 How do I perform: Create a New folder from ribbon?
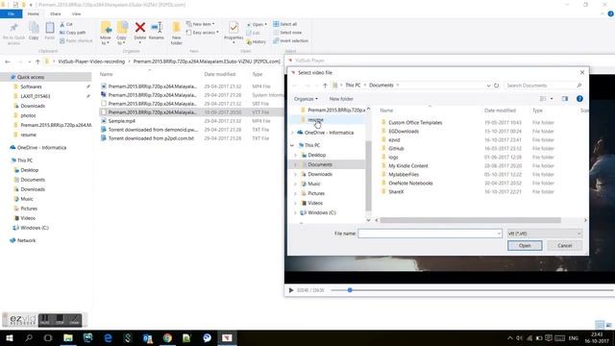176,33
